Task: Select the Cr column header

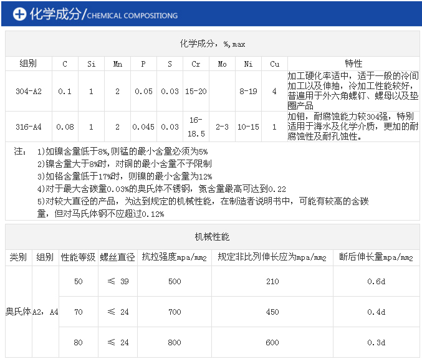Action: click(196, 64)
